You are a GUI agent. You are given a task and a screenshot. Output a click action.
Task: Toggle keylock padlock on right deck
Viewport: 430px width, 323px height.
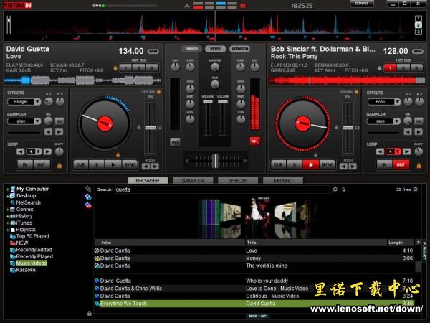click(356, 92)
